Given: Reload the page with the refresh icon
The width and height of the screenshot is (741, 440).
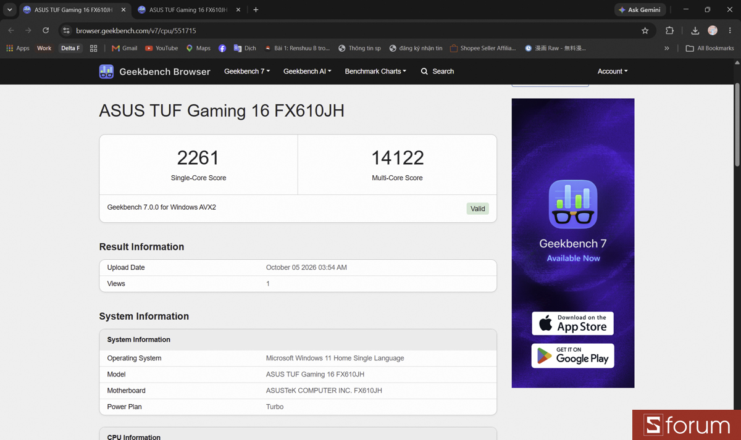Looking at the screenshot, I should tap(46, 30).
